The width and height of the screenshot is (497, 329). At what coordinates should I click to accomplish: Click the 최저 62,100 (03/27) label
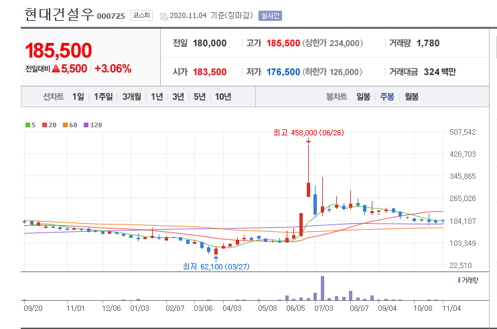click(x=216, y=267)
